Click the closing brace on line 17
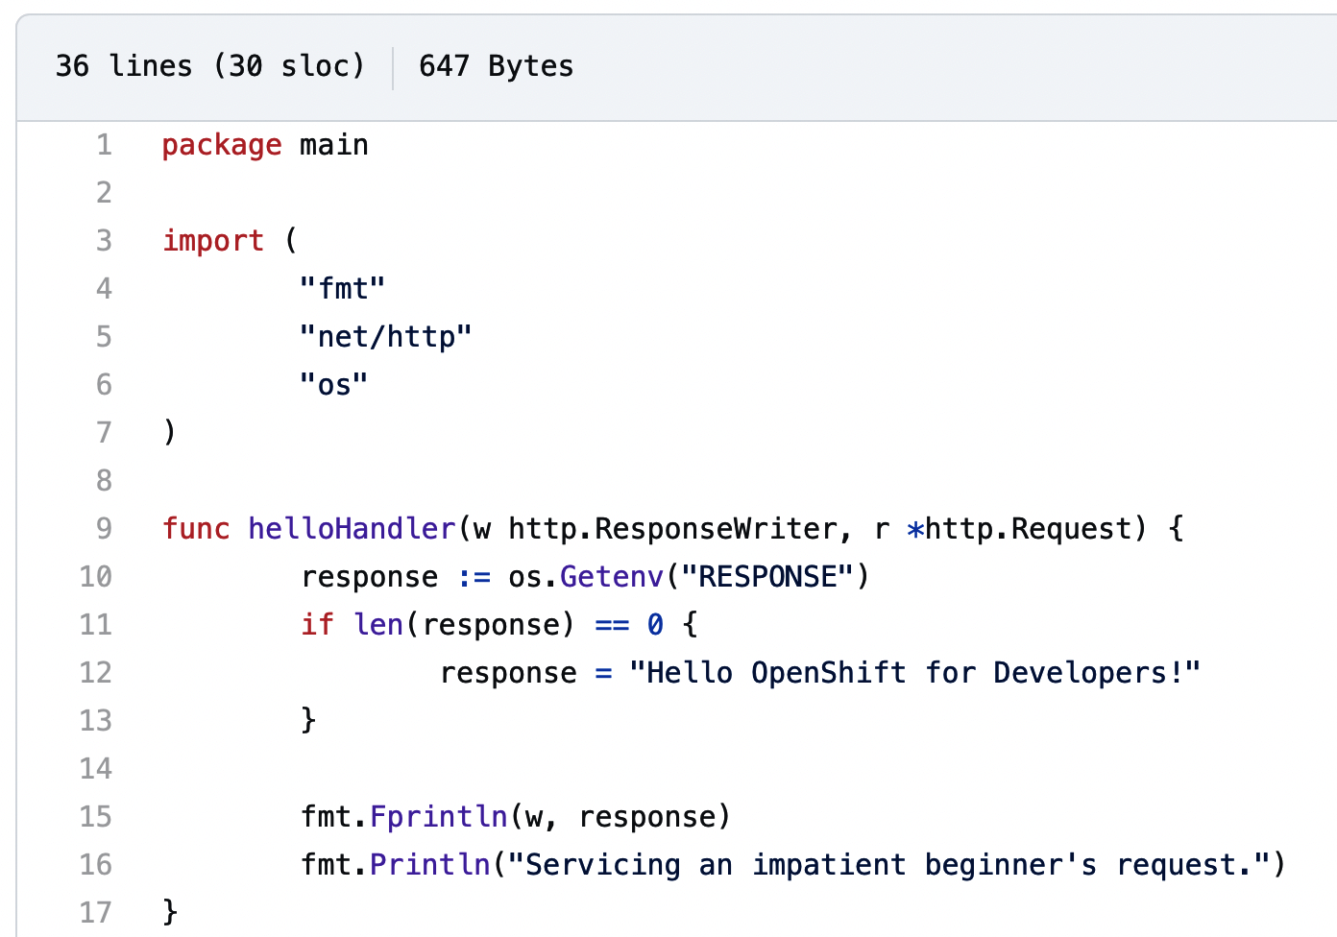Image resolution: width=1337 pixels, height=937 pixels. (x=170, y=911)
